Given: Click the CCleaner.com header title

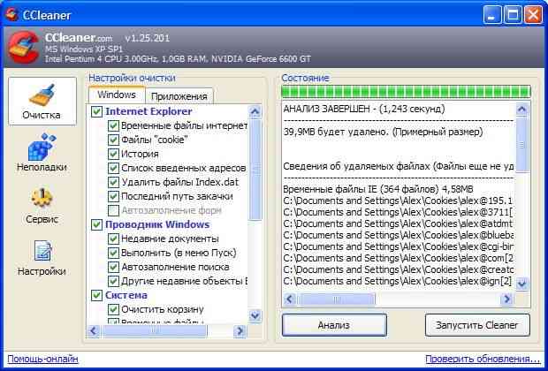Looking at the screenshot, I should tap(79, 37).
